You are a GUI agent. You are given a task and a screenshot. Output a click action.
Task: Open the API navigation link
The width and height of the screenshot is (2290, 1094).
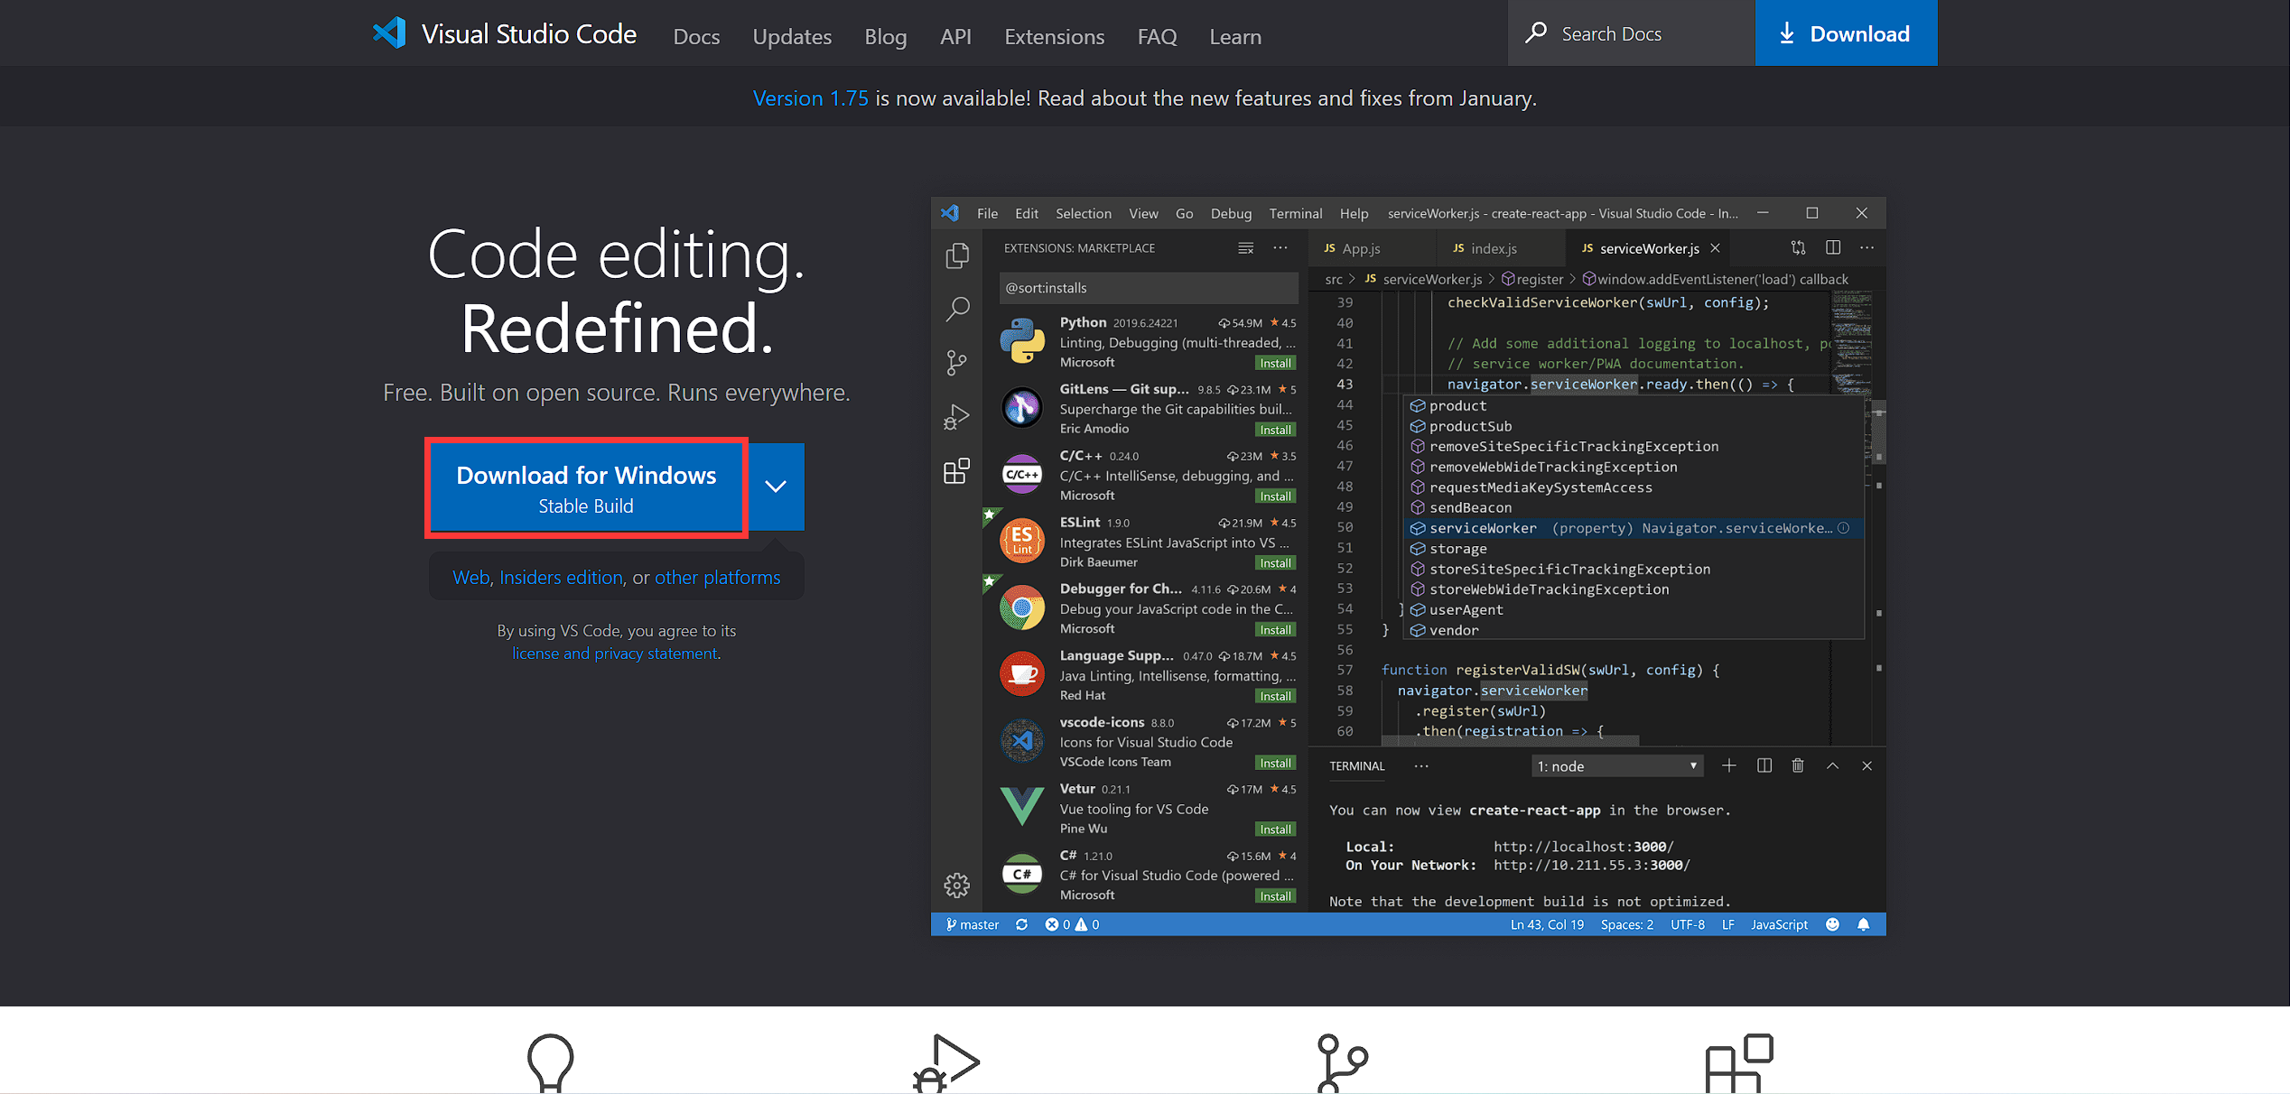pyautogui.click(x=955, y=36)
